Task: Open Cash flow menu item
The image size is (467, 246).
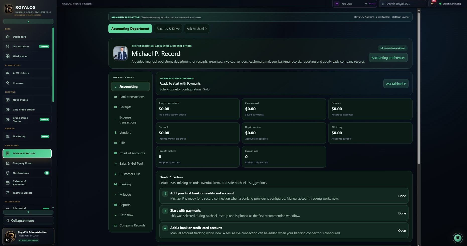Action: (x=130, y=215)
